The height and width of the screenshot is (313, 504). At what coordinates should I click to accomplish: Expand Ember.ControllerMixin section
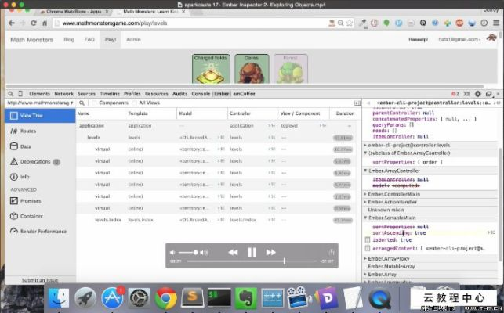[x=430, y=194]
